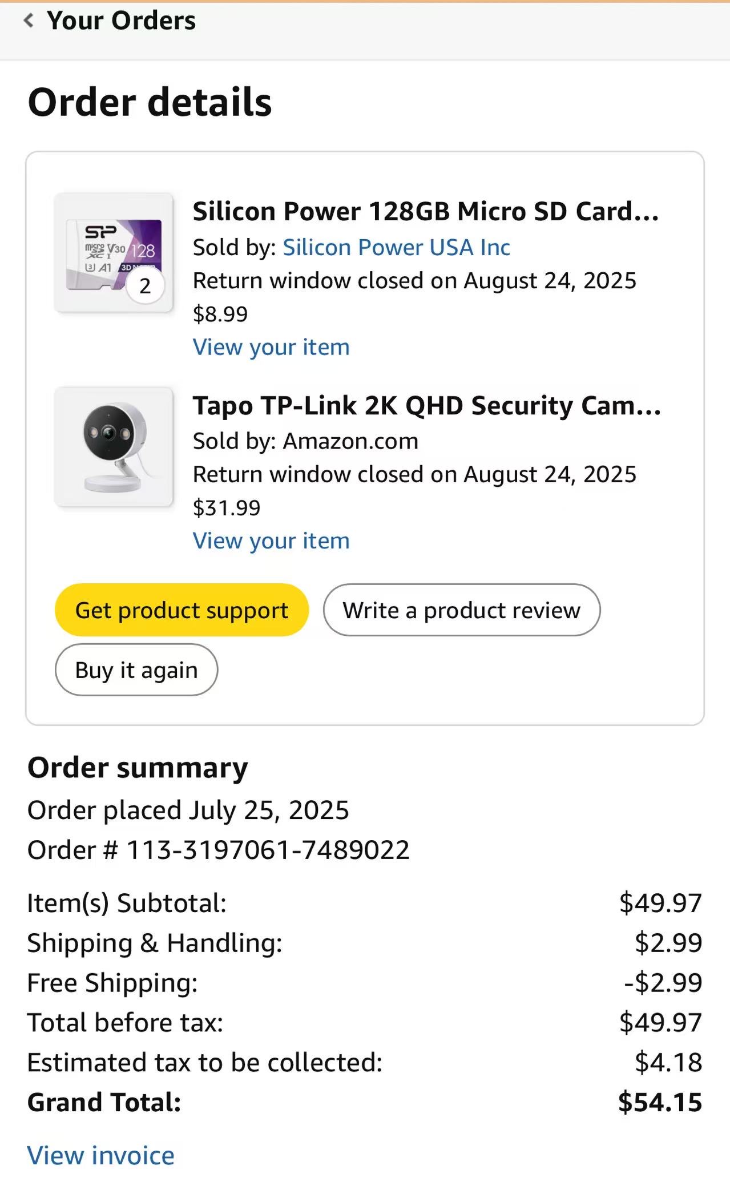This screenshot has width=730, height=1186.
Task: Open the Silicon Power SD card thumbnail
Action: pos(114,252)
